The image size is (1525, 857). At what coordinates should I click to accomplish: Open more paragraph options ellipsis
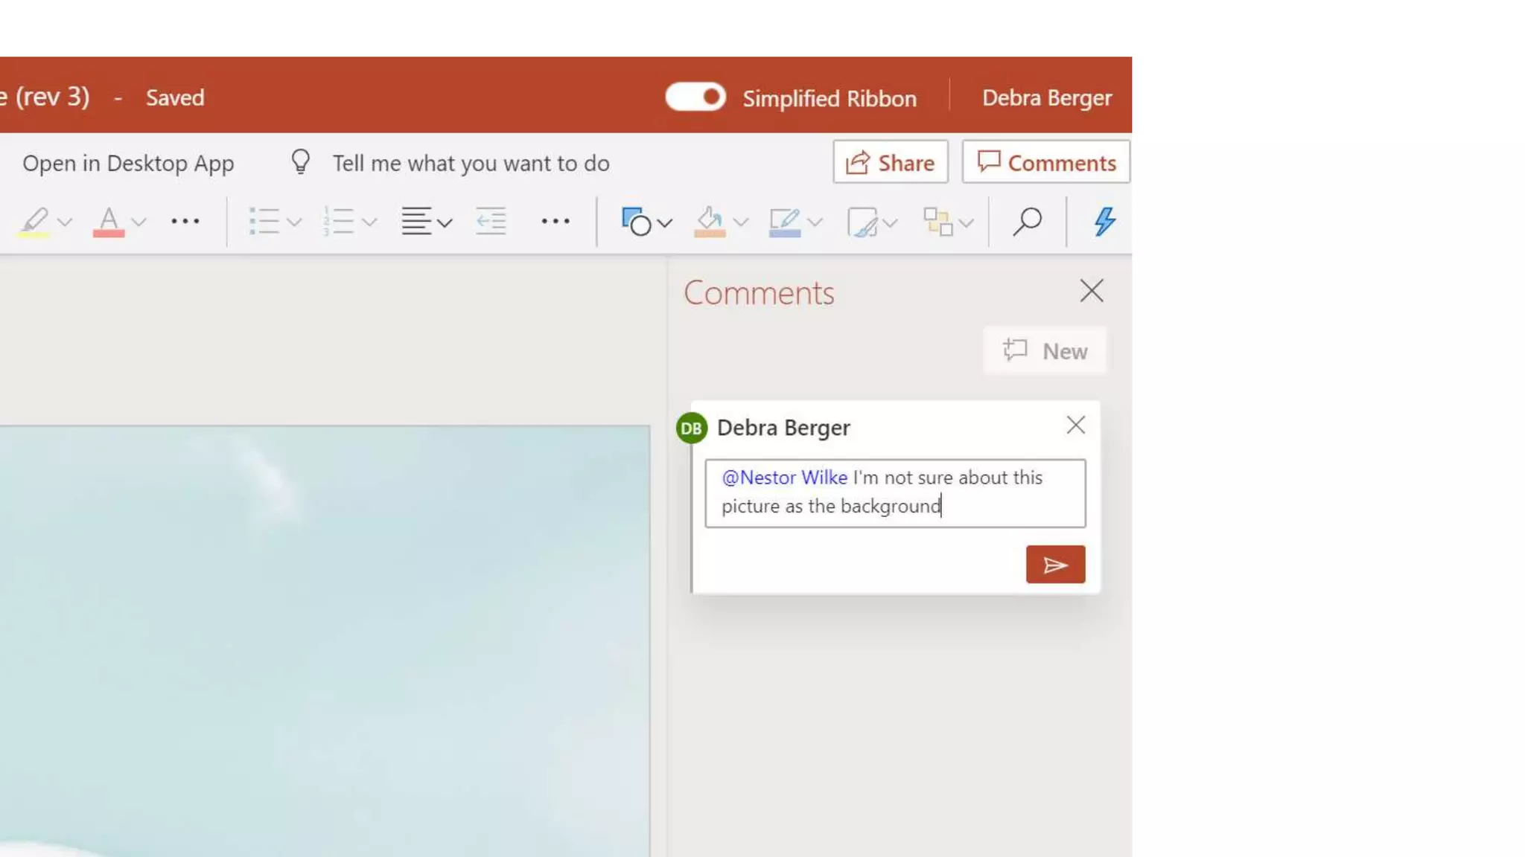click(555, 222)
